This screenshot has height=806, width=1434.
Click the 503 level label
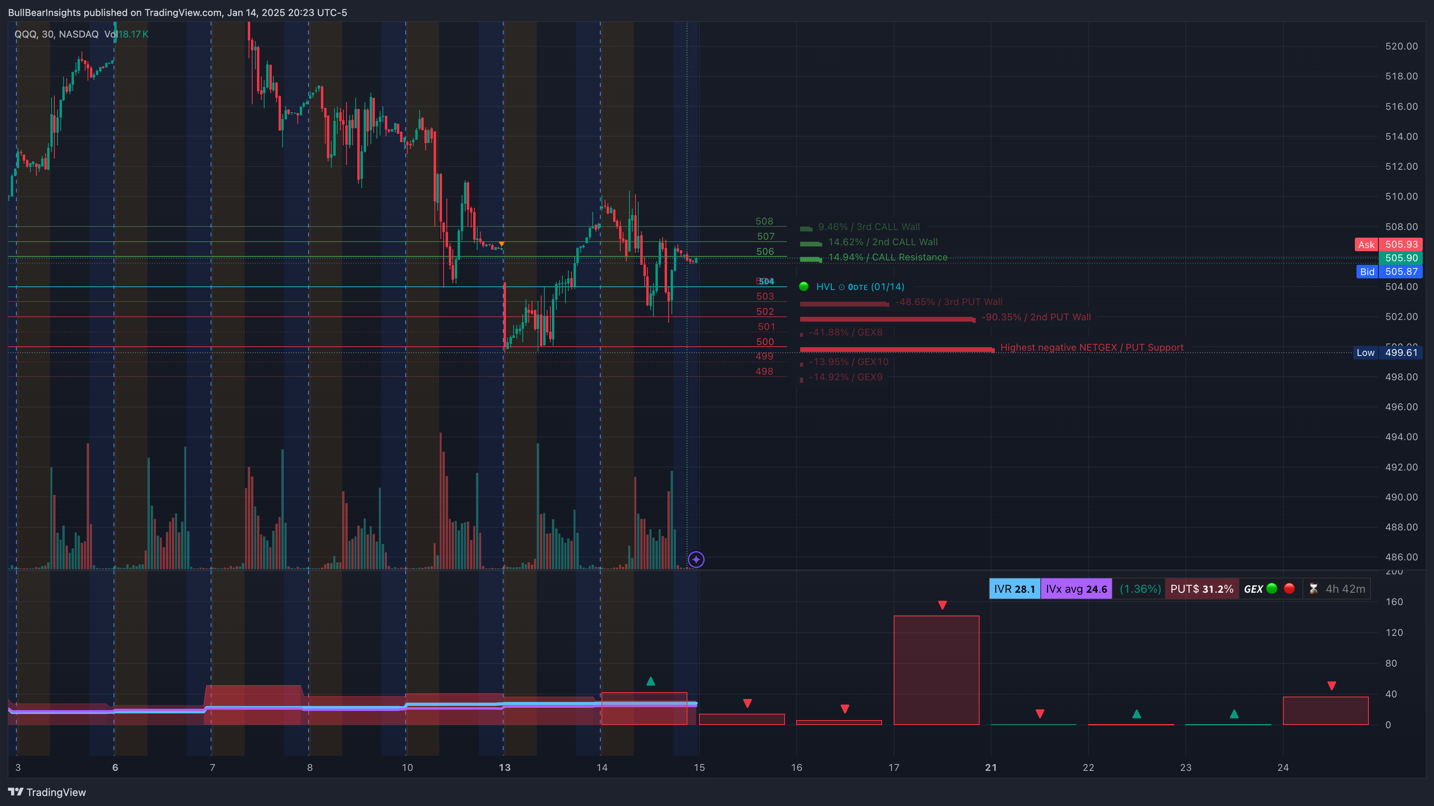(765, 296)
